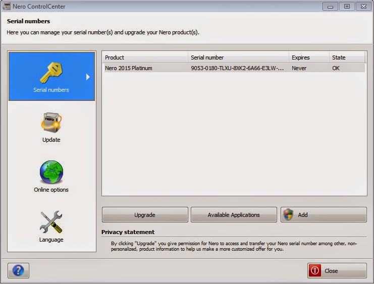Click the Serial numbers label in sidebar
374x284 pixels.
coord(51,90)
